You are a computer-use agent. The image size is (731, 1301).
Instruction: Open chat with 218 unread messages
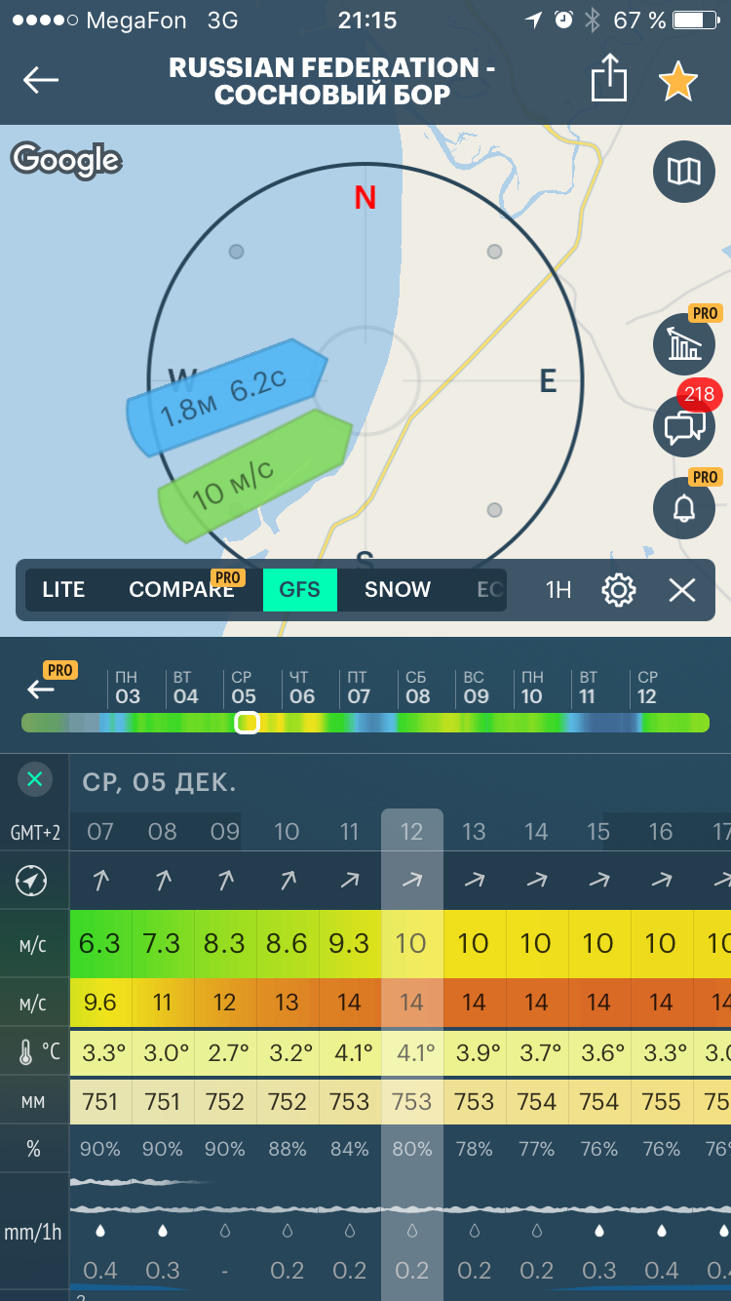pos(683,425)
